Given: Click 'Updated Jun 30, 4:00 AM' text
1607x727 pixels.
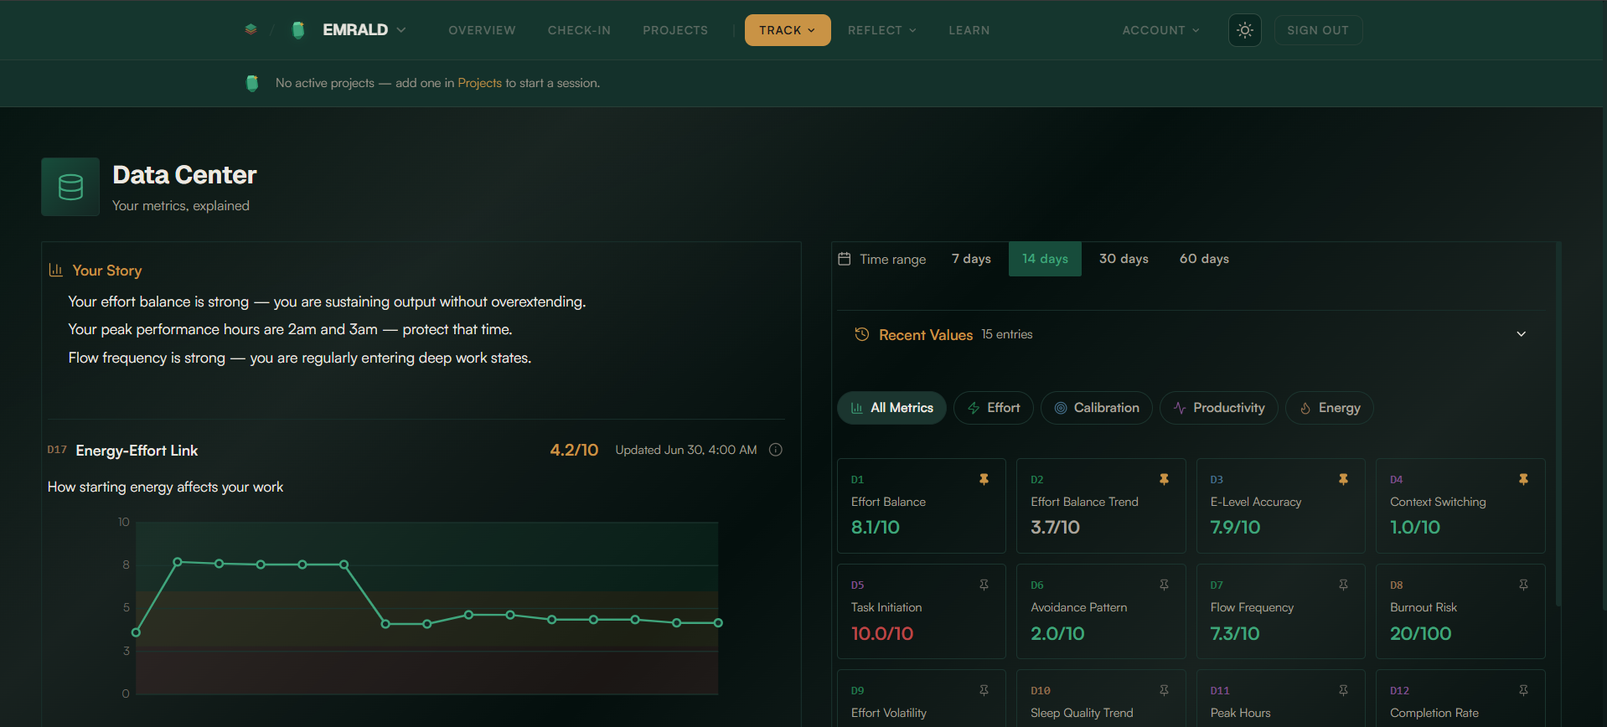Looking at the screenshot, I should (x=686, y=450).
